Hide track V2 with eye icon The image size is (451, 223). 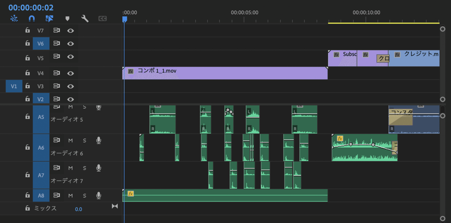click(70, 99)
